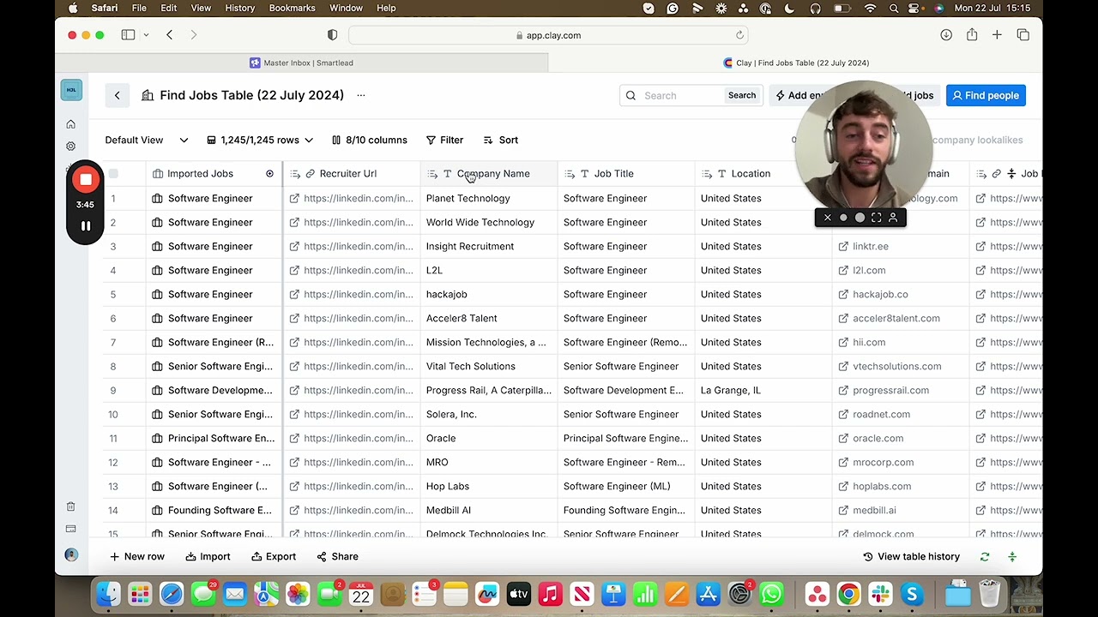This screenshot has height=617, width=1098.
Task: Click the app.clay.com address bar
Action: [548, 35]
